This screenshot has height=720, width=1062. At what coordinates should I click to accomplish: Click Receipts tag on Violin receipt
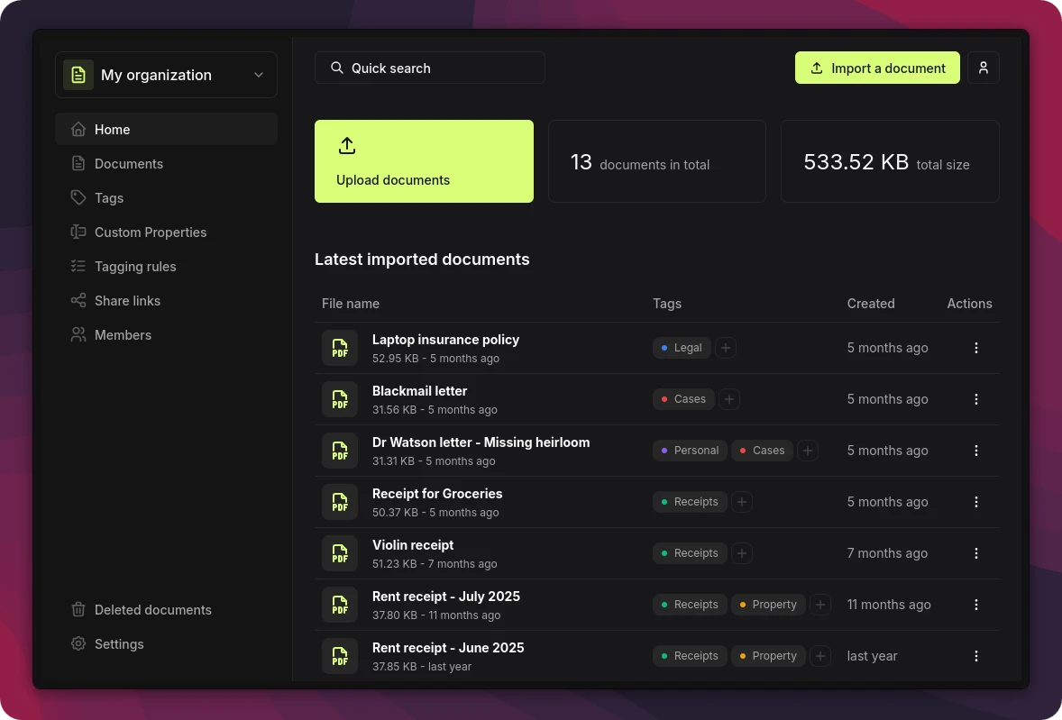691,553
